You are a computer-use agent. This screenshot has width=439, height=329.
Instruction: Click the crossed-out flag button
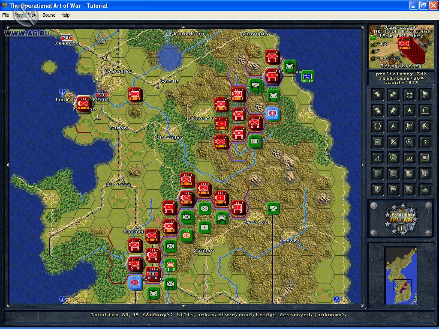pos(409,126)
